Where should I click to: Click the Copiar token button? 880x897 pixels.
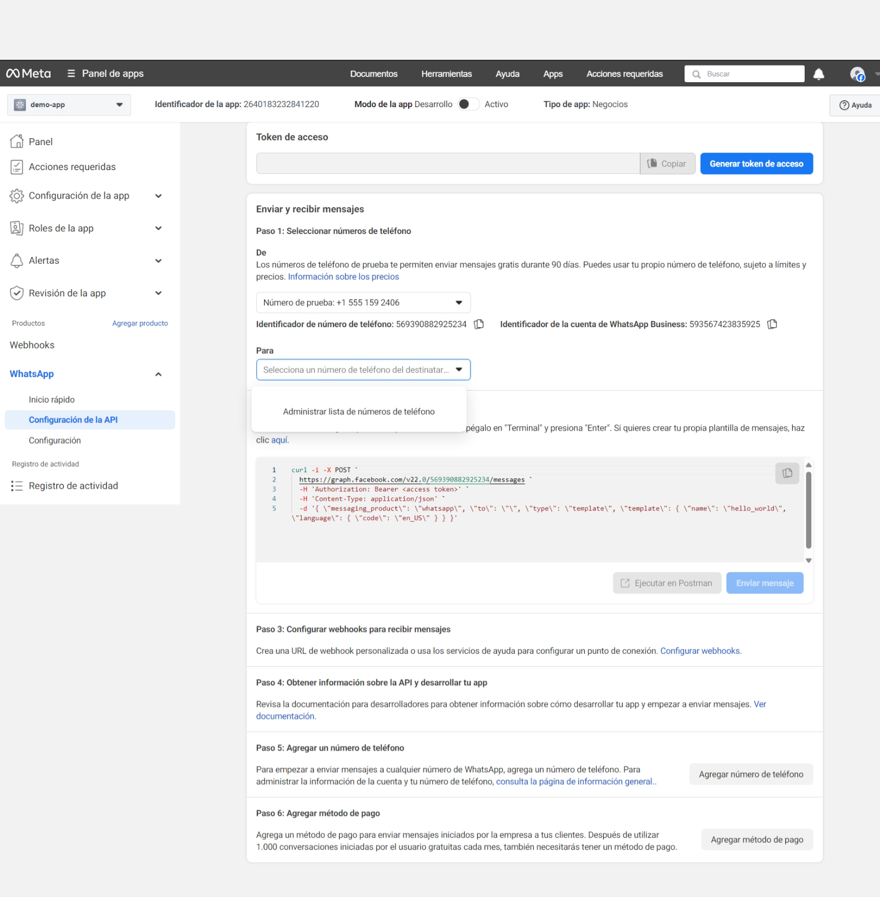[667, 164]
